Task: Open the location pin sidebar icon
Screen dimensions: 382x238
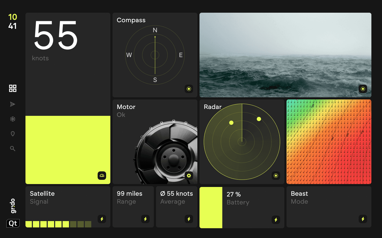Action: [12, 134]
